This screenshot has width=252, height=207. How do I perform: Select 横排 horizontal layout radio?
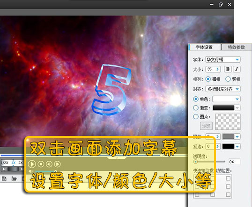click(x=208, y=79)
